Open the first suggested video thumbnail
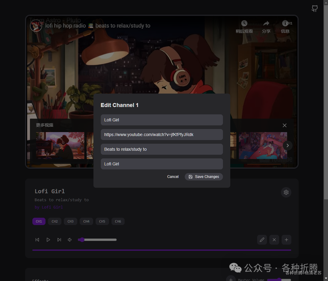 [x=60, y=145]
